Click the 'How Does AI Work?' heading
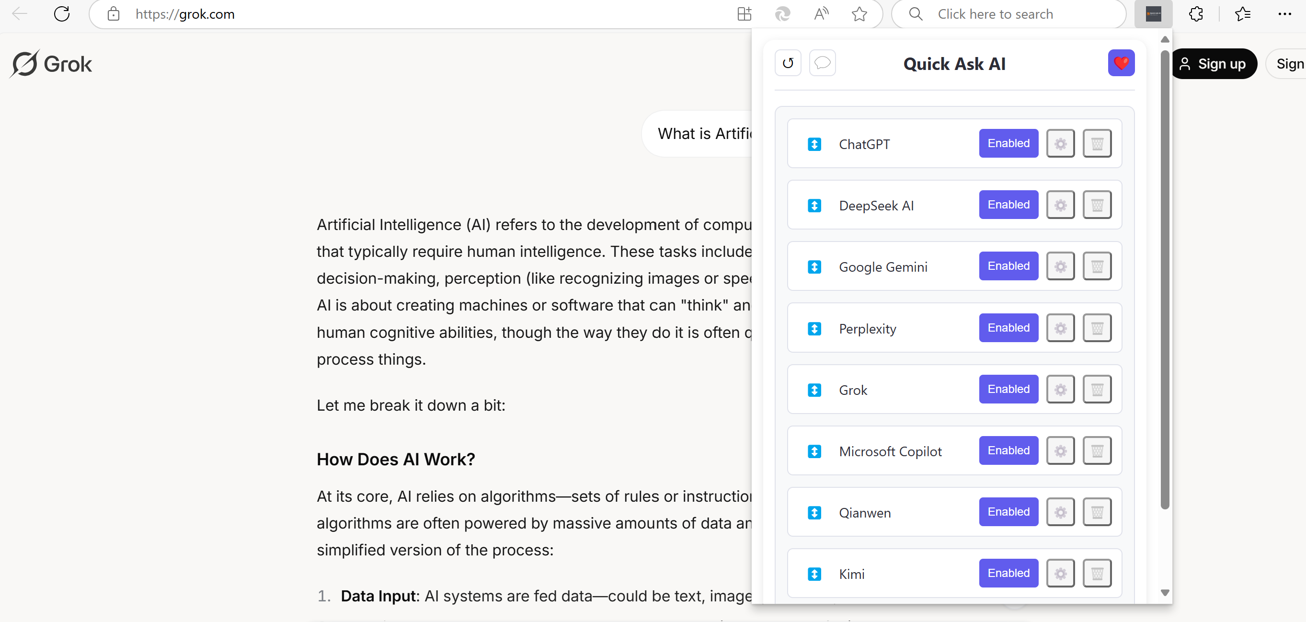Screen dimensions: 1306x622 396,459
